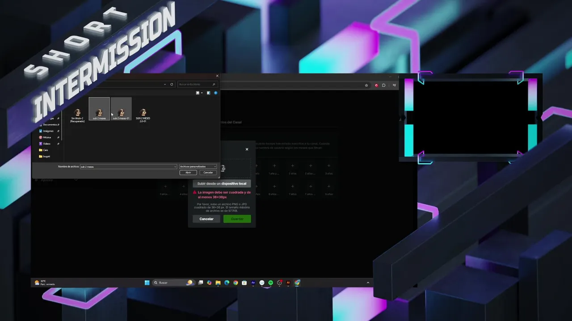Image resolution: width=572 pixels, height=321 pixels.
Task: Open the view options dropdown arrow
Action: [x=202, y=93]
